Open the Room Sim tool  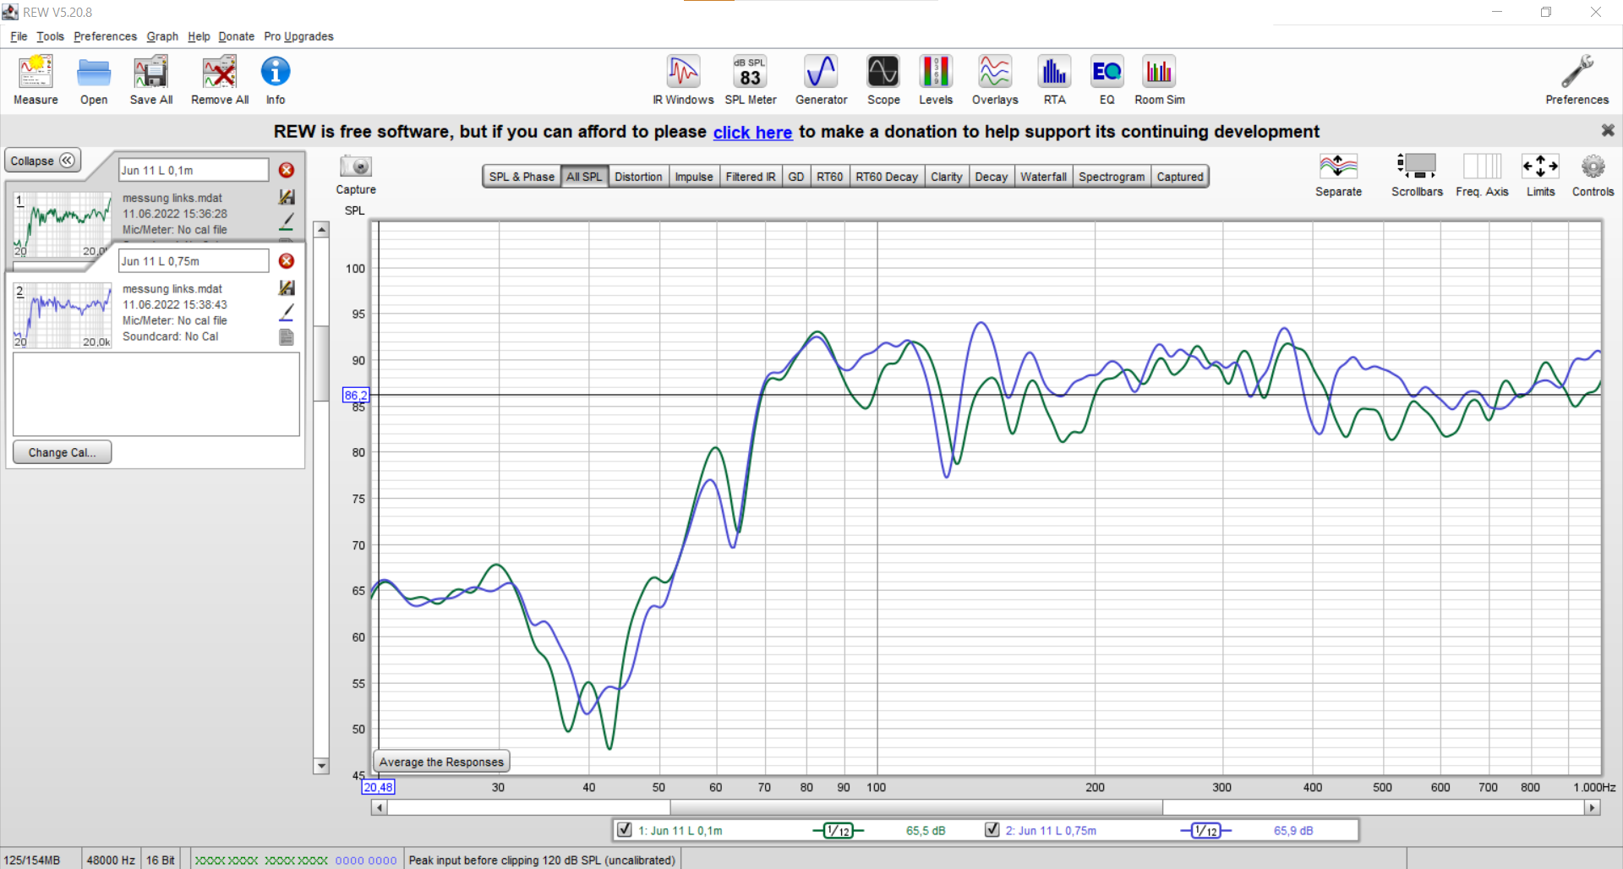click(x=1159, y=80)
